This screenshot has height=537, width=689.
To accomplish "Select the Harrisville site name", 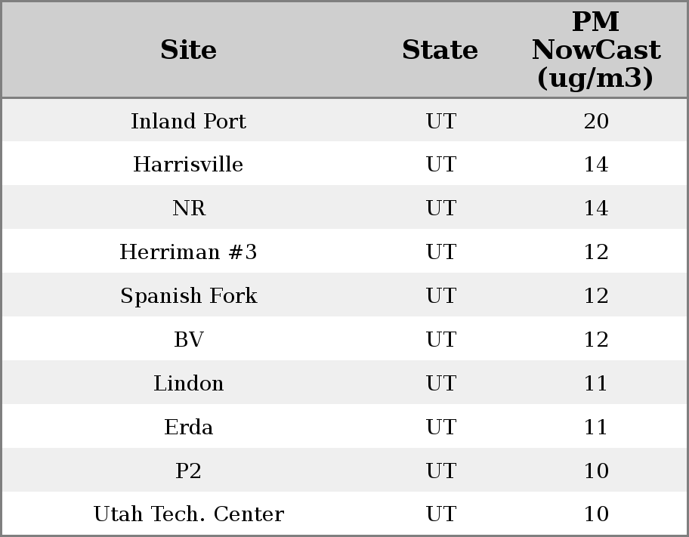I will click(188, 165).
